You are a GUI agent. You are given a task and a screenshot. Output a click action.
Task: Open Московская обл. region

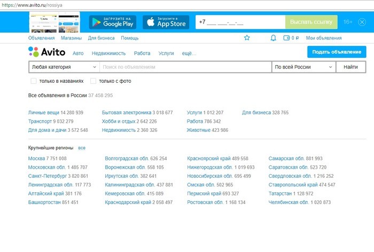[47, 167]
